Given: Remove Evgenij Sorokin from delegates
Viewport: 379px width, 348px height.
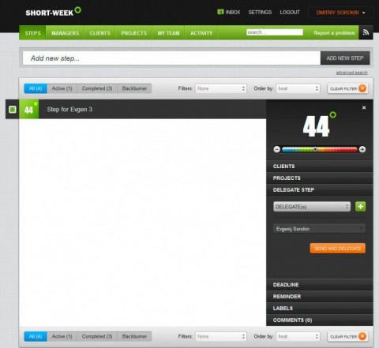Looking at the screenshot, I should (362, 229).
